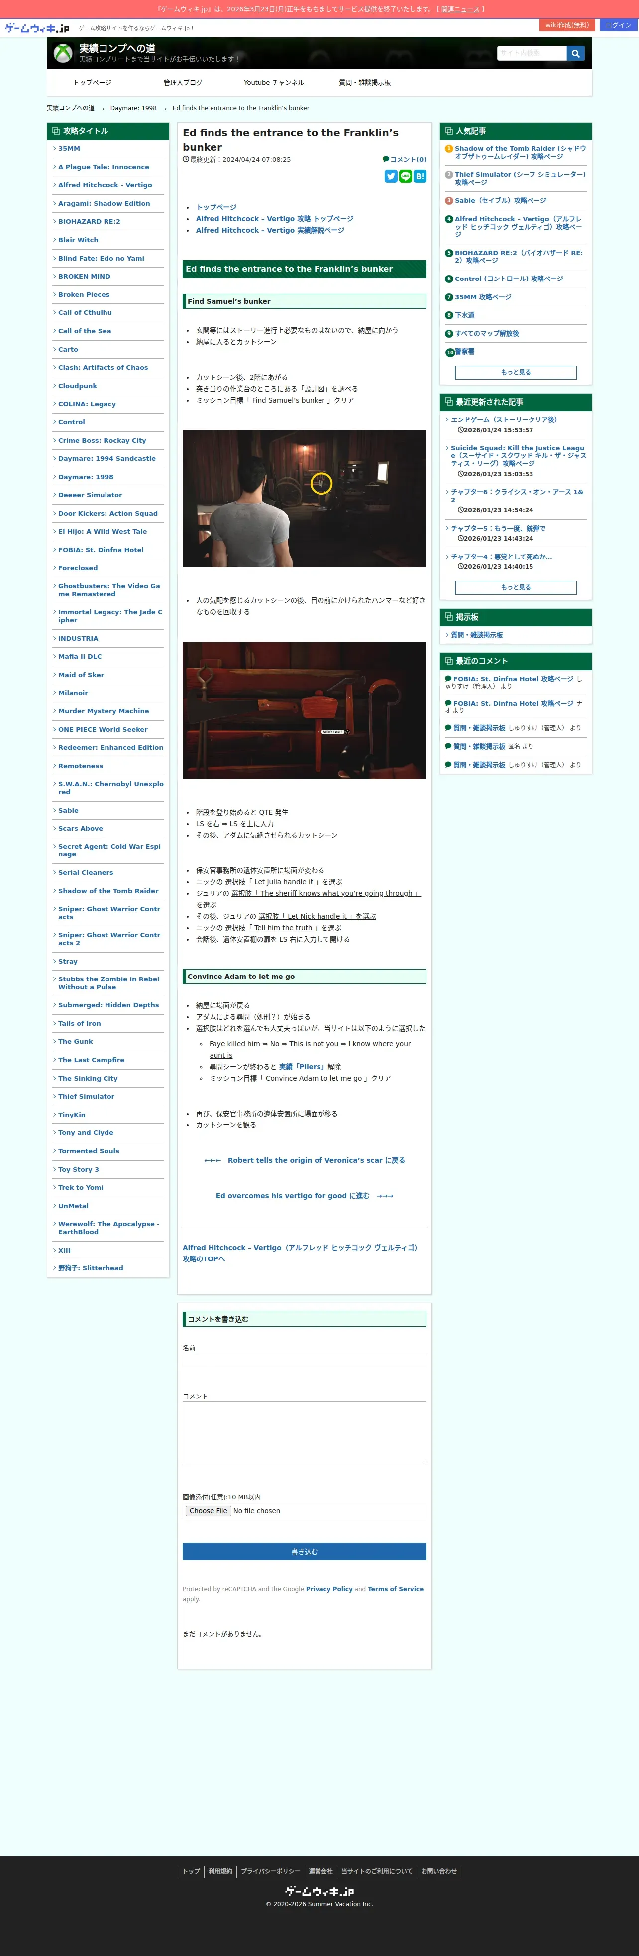Open footer プライバシーポリシー link
The width and height of the screenshot is (639, 1956).
[270, 1871]
